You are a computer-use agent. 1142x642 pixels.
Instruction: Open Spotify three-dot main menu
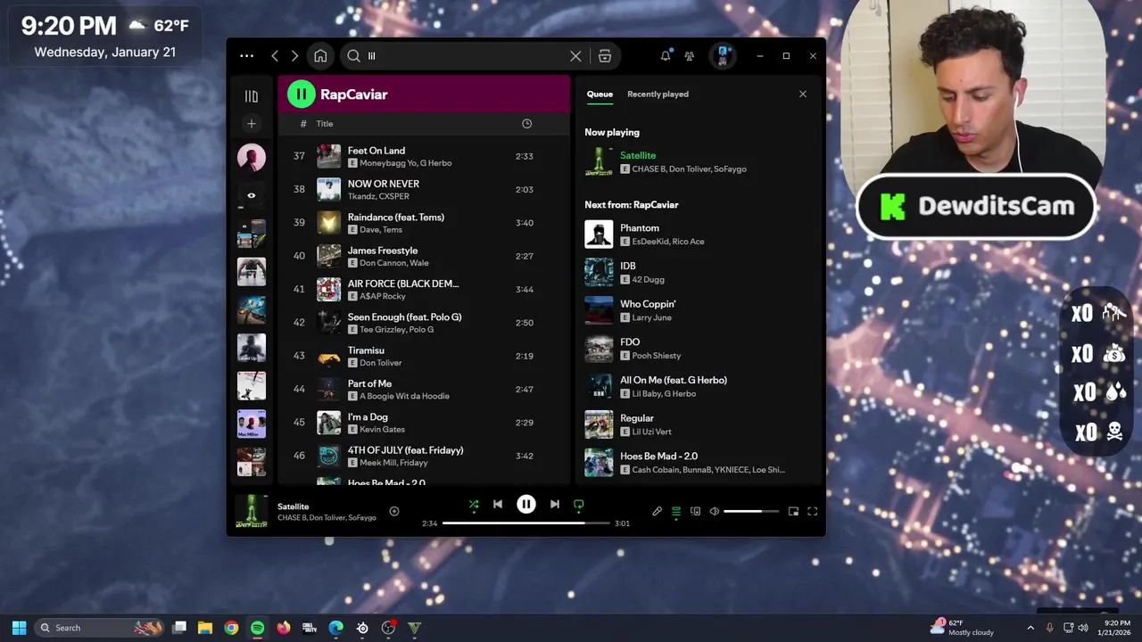coord(246,56)
